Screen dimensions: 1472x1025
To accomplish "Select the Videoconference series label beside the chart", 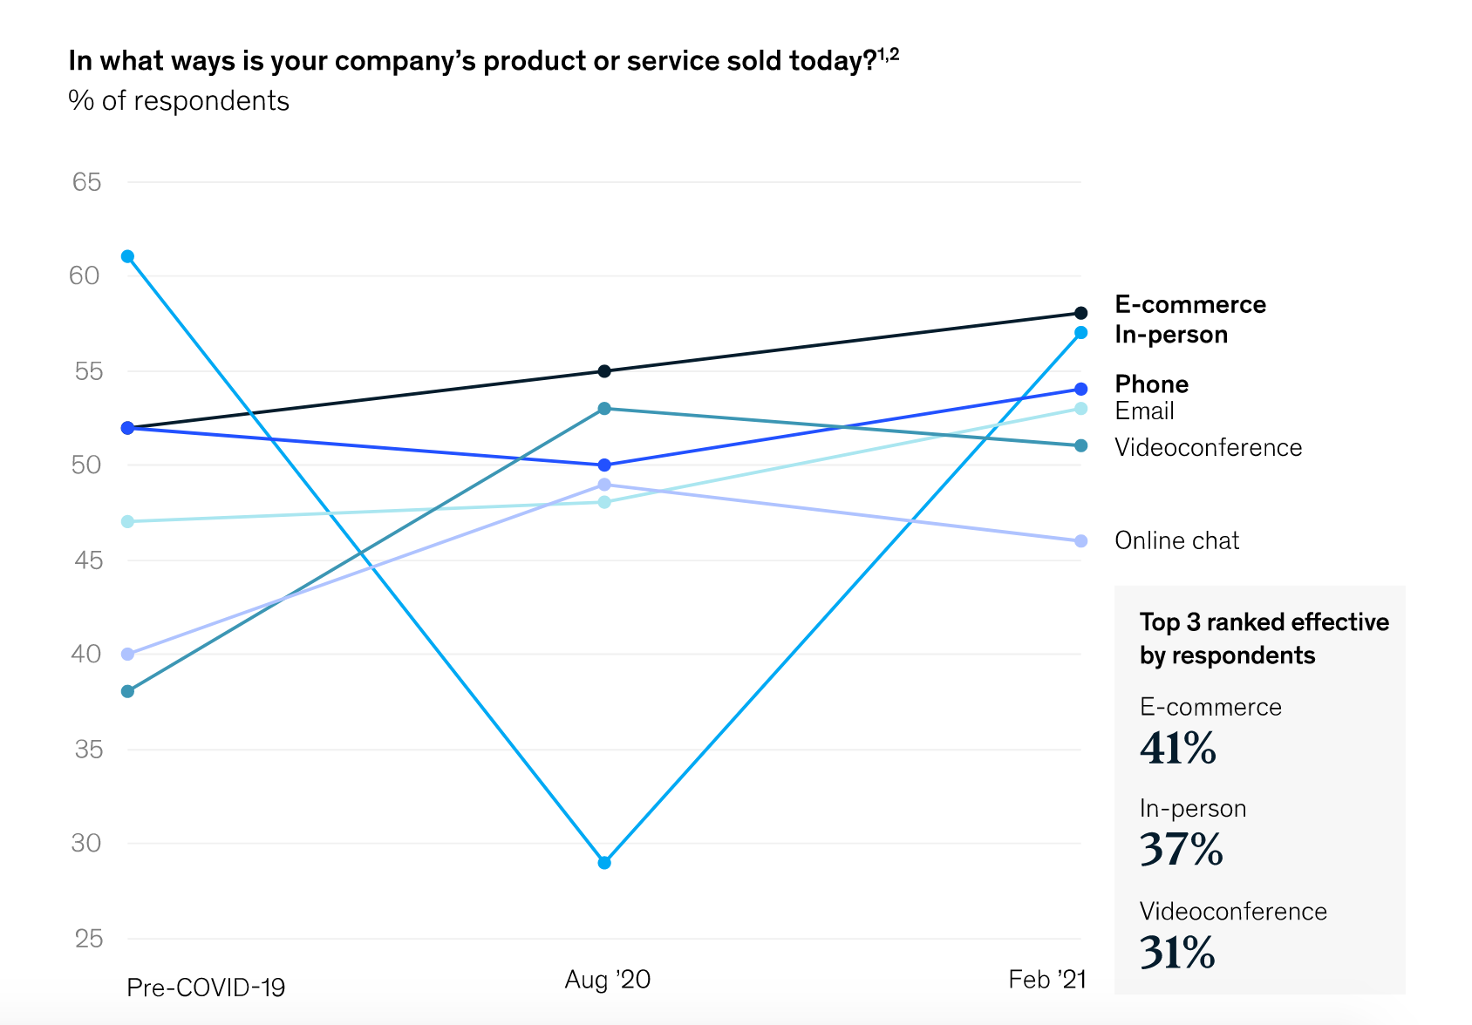I will 1208,447.
